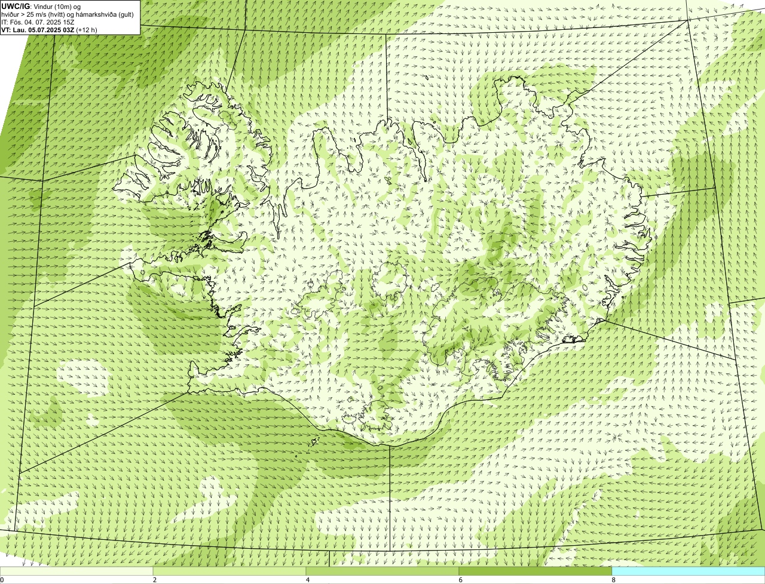Click the 'UWC/IG: Vindur (10m) og' title line

[x=41, y=6]
